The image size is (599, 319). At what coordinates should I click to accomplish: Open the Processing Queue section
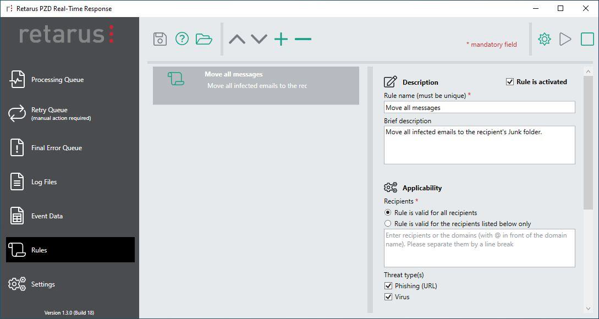tap(57, 80)
